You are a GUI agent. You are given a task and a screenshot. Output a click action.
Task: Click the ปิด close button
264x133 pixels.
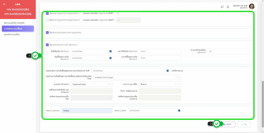click(x=244, y=124)
